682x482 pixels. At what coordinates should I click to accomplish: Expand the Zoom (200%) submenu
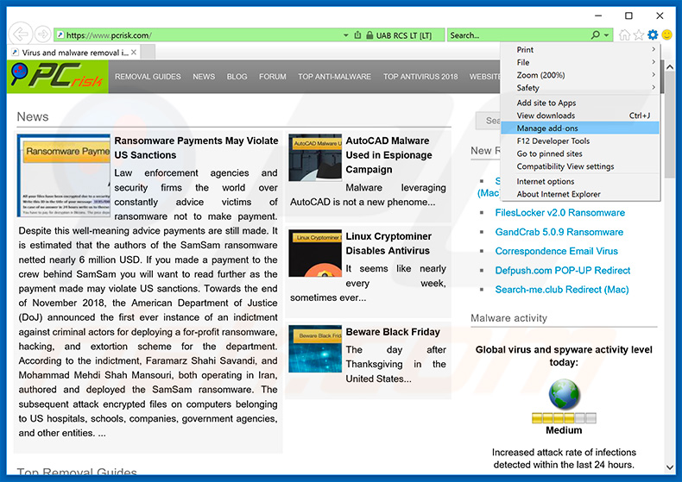click(580, 75)
